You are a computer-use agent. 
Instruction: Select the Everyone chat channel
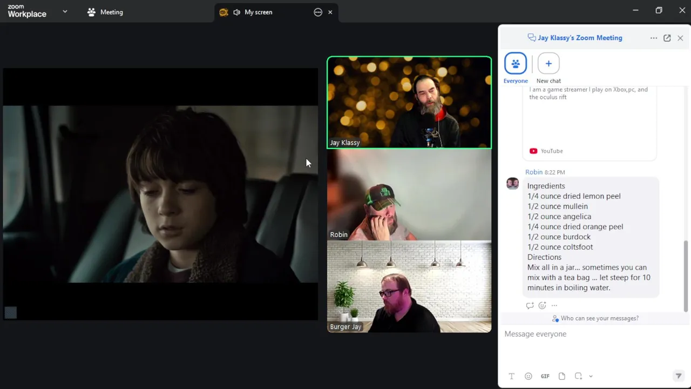(x=516, y=68)
